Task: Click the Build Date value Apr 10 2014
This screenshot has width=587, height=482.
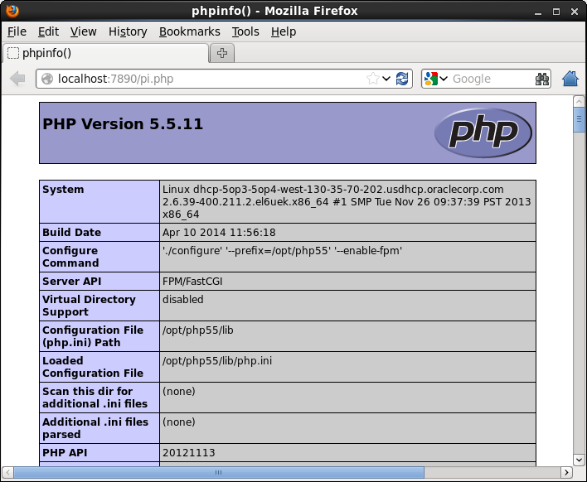Action: tap(219, 232)
